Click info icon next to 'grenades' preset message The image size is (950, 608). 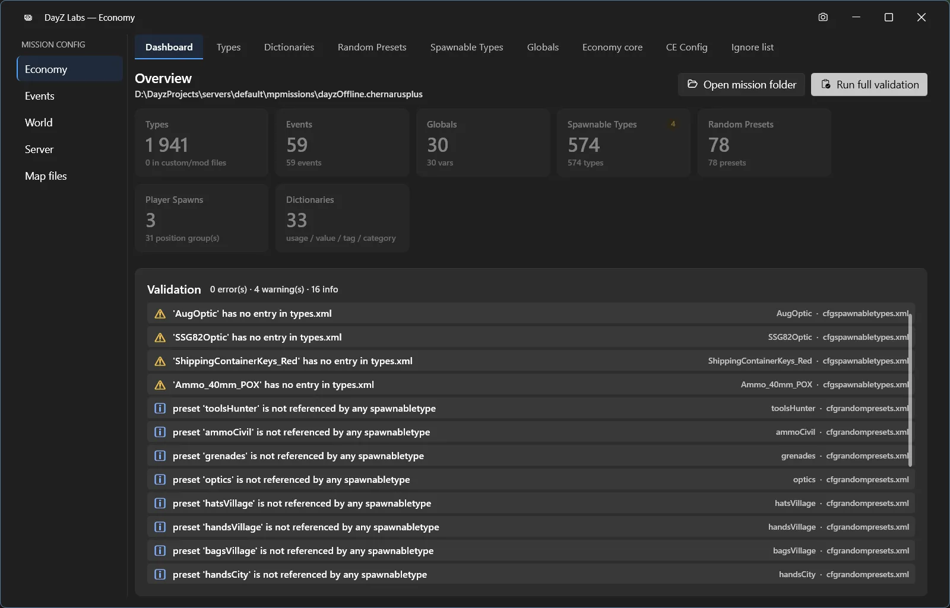tap(160, 456)
